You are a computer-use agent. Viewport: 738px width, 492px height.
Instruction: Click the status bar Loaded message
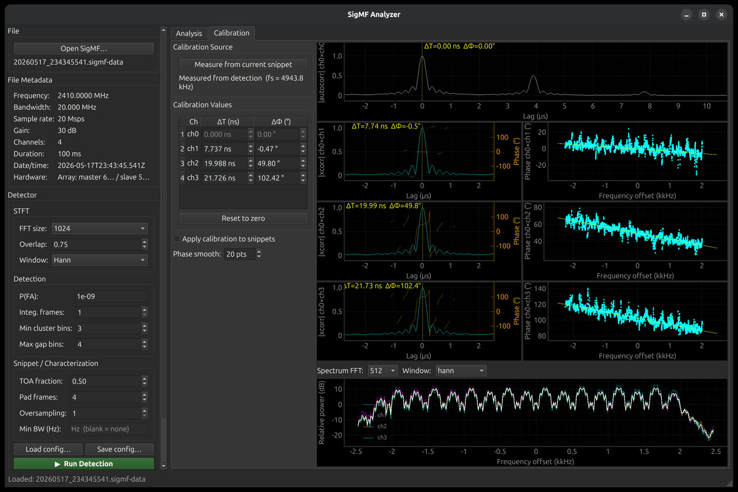pyautogui.click(x=77, y=479)
